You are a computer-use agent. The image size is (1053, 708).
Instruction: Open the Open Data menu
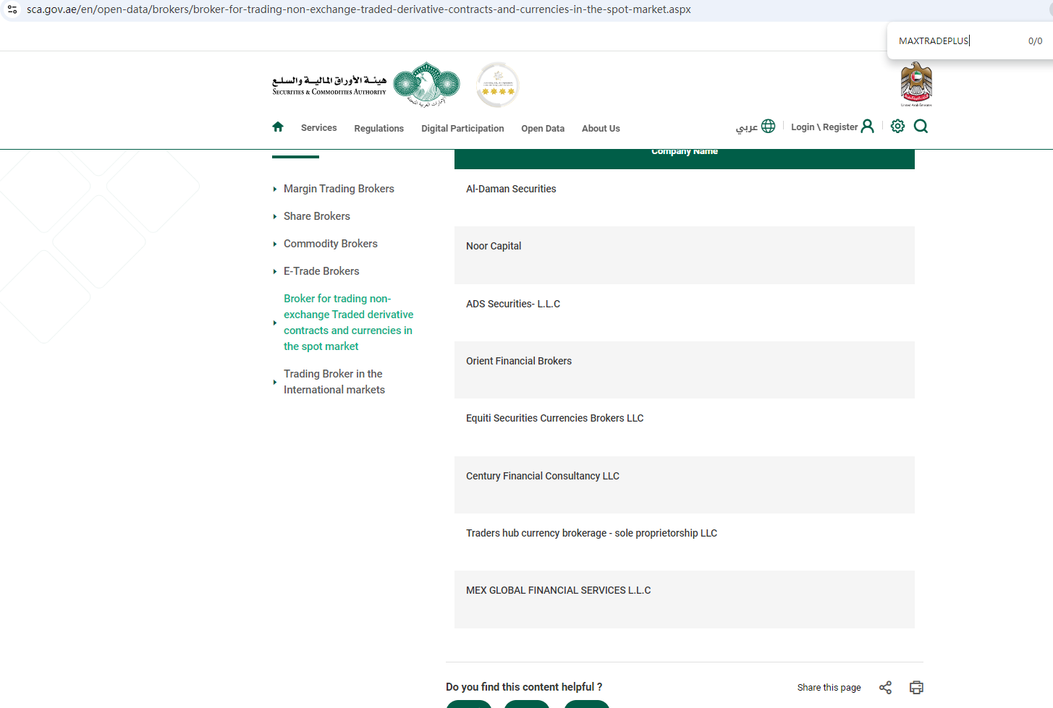[543, 129]
